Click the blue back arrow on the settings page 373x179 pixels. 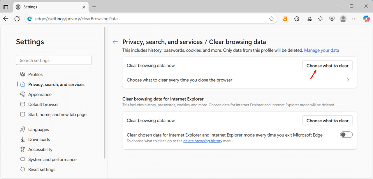point(115,42)
